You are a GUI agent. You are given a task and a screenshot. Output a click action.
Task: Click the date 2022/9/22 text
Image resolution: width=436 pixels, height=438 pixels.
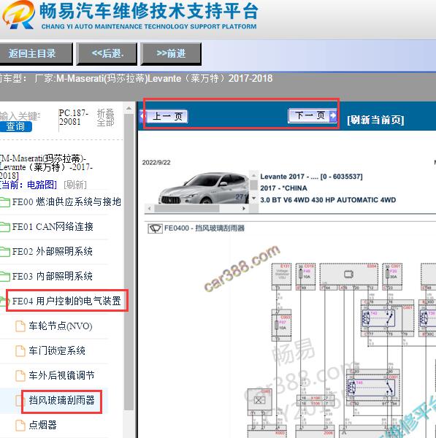[x=156, y=163]
